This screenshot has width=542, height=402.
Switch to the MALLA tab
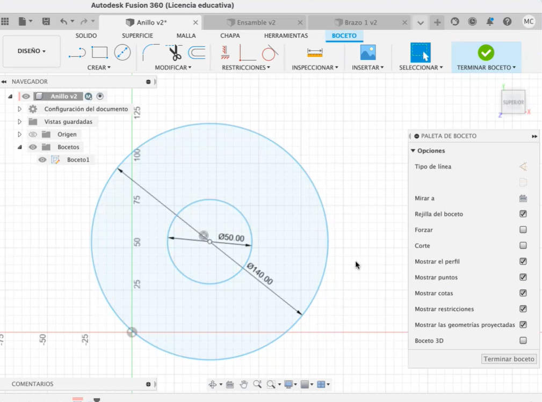click(x=186, y=35)
